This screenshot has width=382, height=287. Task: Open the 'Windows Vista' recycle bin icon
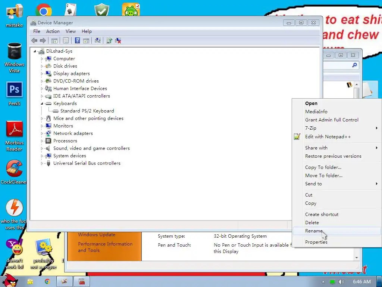15,58
